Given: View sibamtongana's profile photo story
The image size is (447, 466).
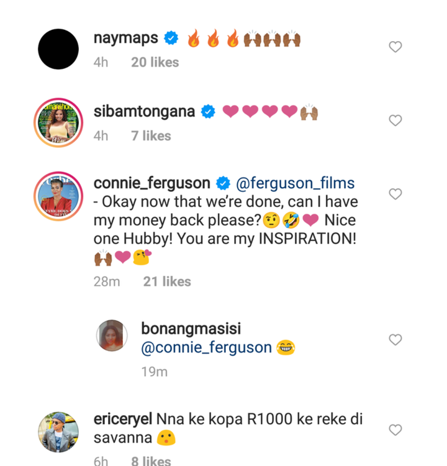Looking at the screenshot, I should 58,122.
